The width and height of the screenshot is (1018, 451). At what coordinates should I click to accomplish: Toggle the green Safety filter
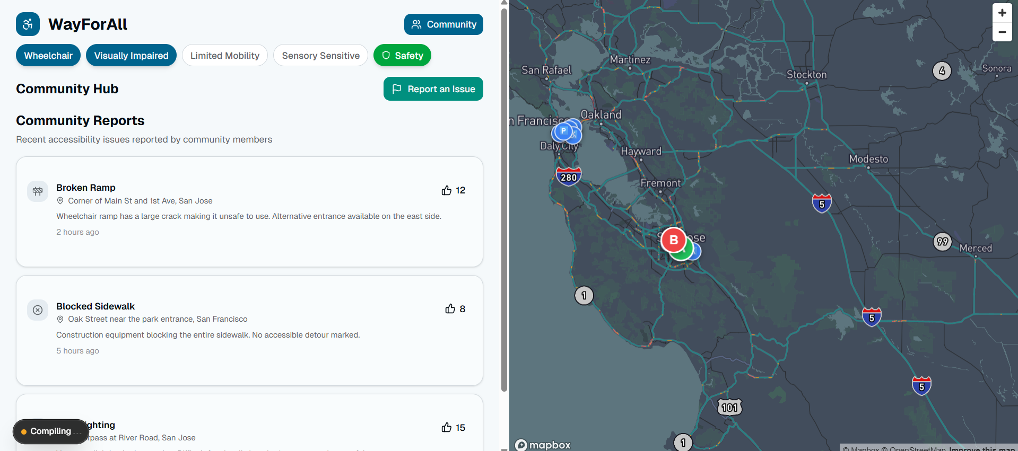pos(402,55)
